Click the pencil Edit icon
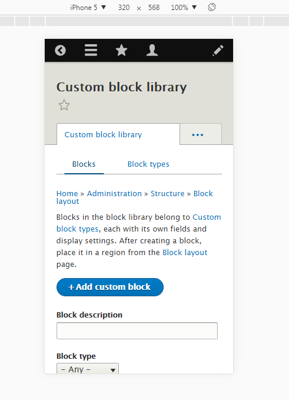The width and height of the screenshot is (289, 400). point(218,50)
